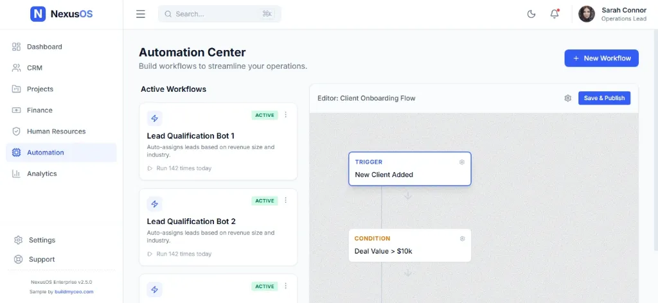The width and height of the screenshot is (658, 303).
Task: Go to the Dashboard page
Action: pos(44,47)
